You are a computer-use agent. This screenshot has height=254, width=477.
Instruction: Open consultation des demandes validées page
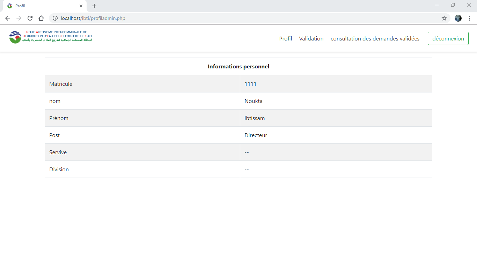click(375, 38)
